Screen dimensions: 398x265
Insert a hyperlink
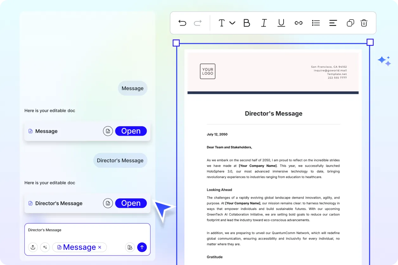[298, 23]
